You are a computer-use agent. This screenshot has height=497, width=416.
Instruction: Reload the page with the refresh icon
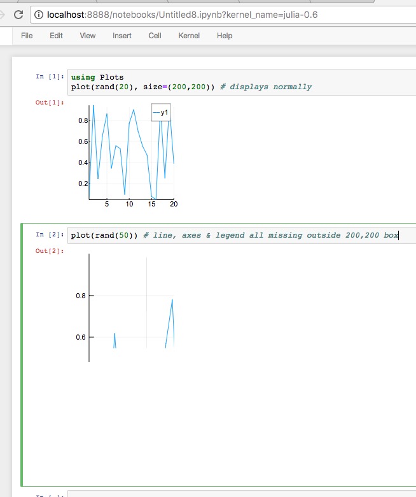point(18,15)
